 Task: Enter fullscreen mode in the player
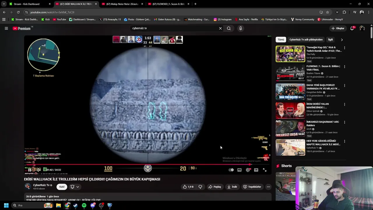tap(265, 170)
